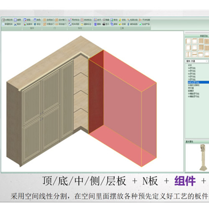Click the black printer-shaped 显示 icon
Viewport: 209px width, 209px height.
click(x=104, y=24)
